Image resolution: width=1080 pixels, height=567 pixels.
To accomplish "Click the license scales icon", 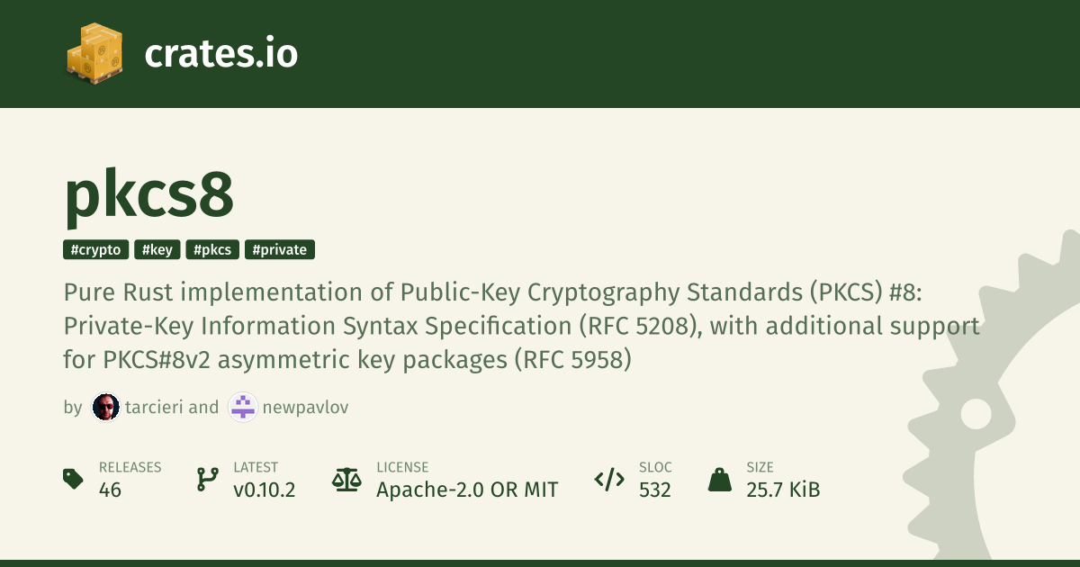I will pyautogui.click(x=346, y=479).
